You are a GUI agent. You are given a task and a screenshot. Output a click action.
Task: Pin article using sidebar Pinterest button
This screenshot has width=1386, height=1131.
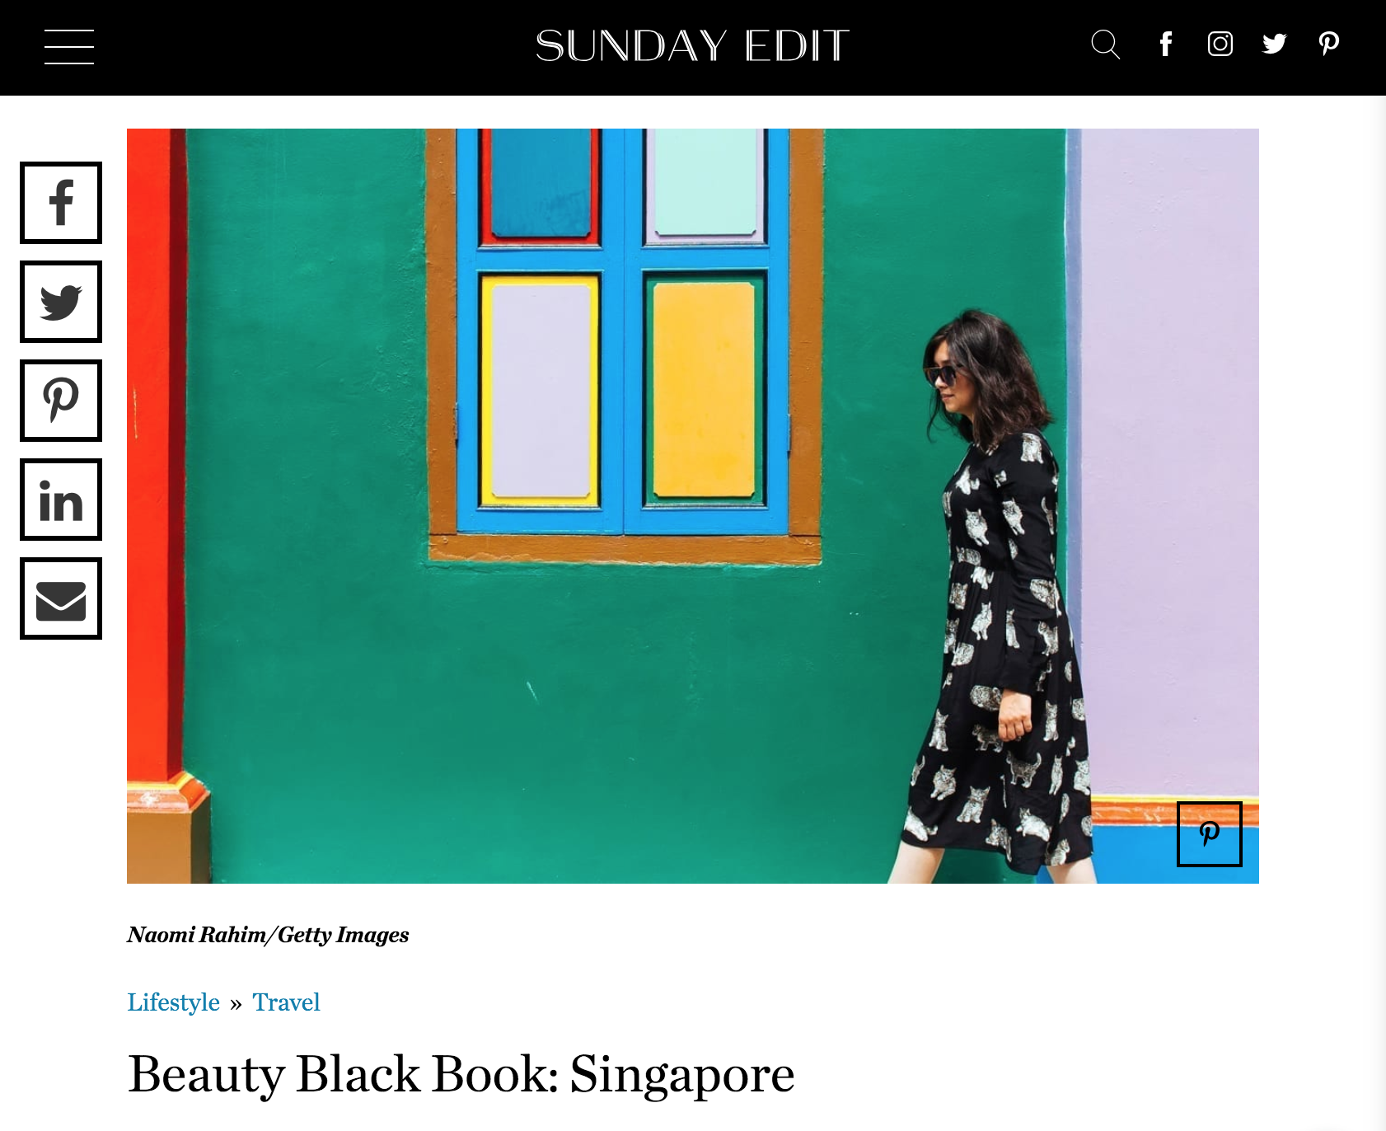click(61, 401)
